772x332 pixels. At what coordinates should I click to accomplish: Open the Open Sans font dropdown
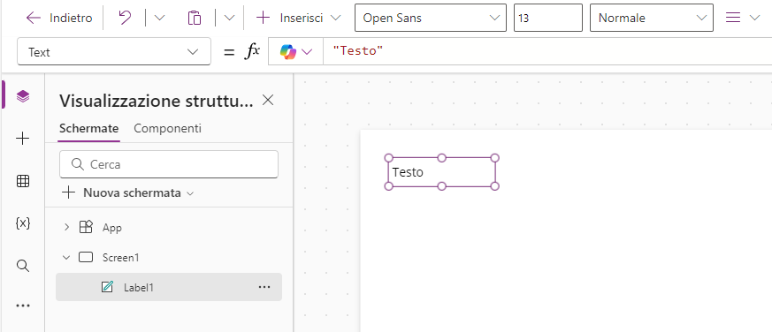tap(431, 19)
